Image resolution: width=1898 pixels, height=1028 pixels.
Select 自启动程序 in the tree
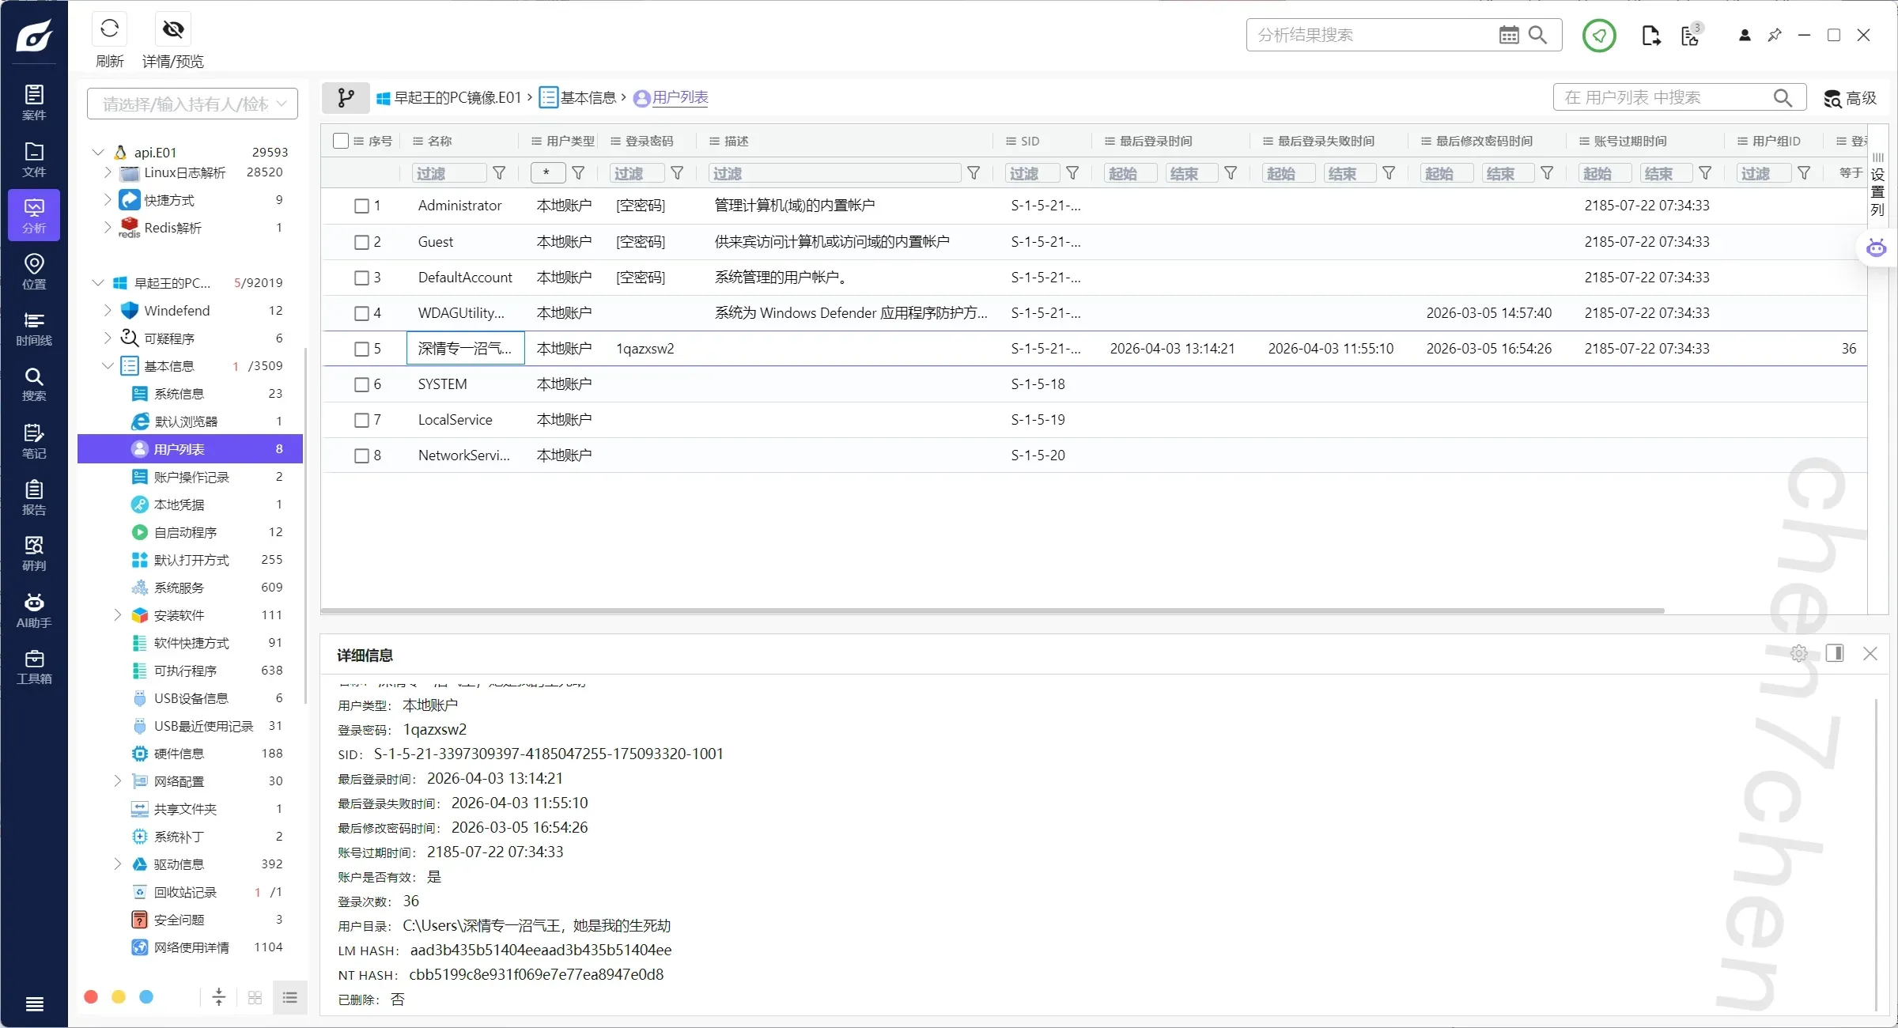click(185, 532)
